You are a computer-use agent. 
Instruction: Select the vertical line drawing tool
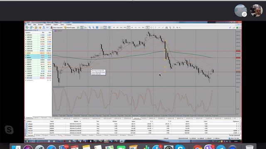[x=155, y=27]
